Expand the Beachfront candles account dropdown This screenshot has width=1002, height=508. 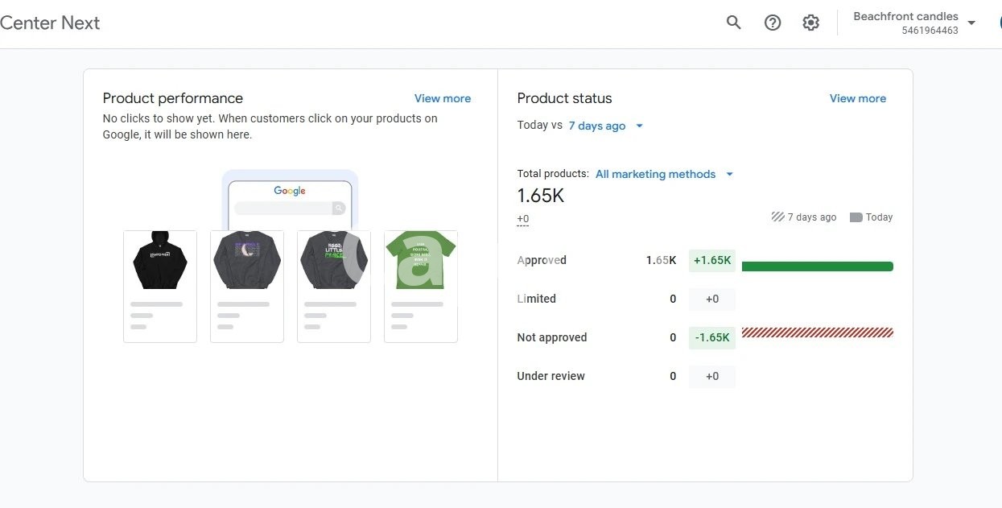click(971, 23)
